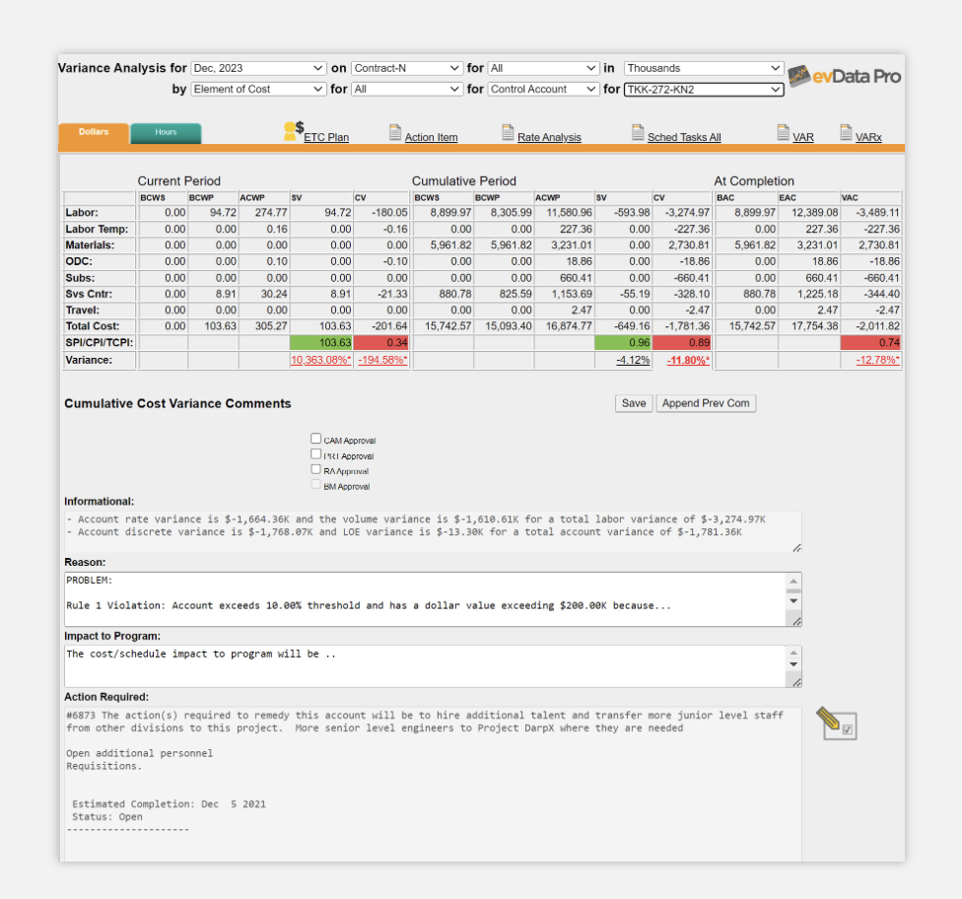962x899 pixels.
Task: Check the CAM Approval checkbox
Action: point(316,439)
